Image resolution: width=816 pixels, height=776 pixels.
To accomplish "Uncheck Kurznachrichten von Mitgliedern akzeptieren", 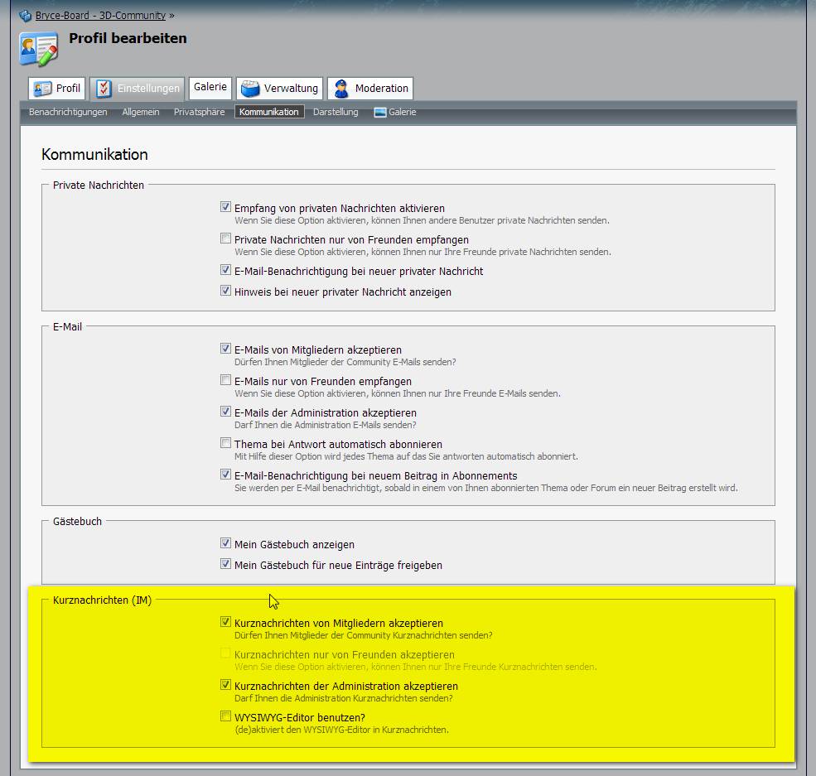I will pyautogui.click(x=225, y=621).
